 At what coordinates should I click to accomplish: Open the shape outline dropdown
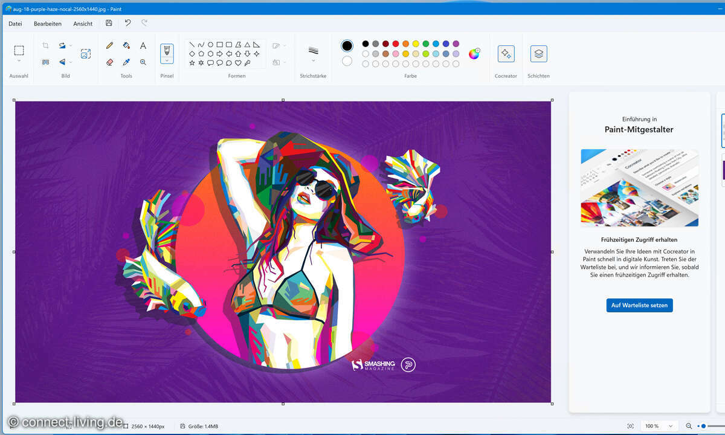[x=279, y=46]
